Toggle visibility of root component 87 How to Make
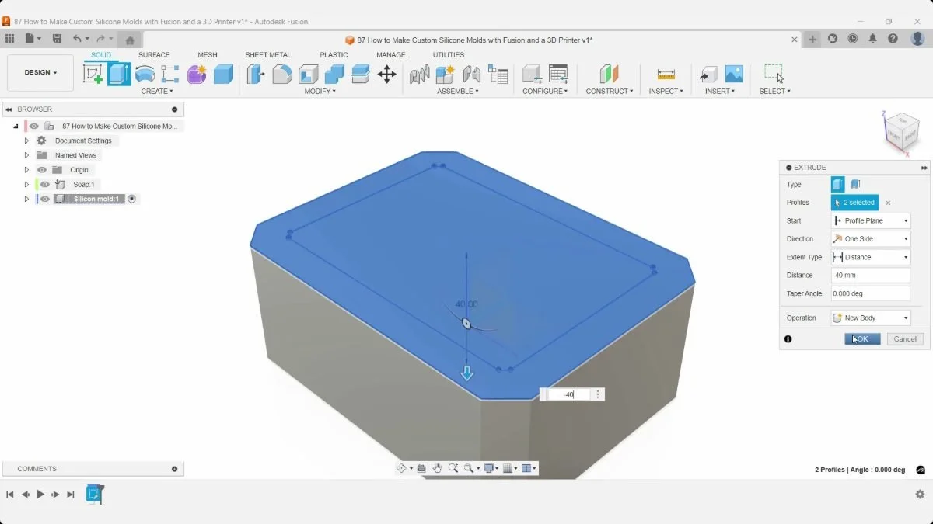The height and width of the screenshot is (524, 933). 34,126
